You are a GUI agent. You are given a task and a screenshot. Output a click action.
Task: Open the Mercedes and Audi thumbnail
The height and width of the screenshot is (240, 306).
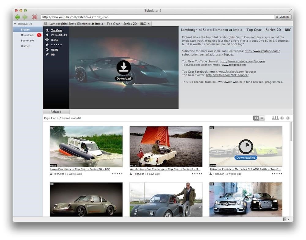(x=246, y=199)
